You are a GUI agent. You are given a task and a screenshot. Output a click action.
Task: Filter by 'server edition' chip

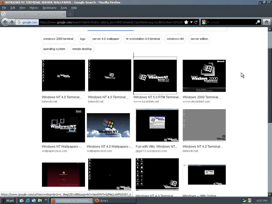[199, 39]
